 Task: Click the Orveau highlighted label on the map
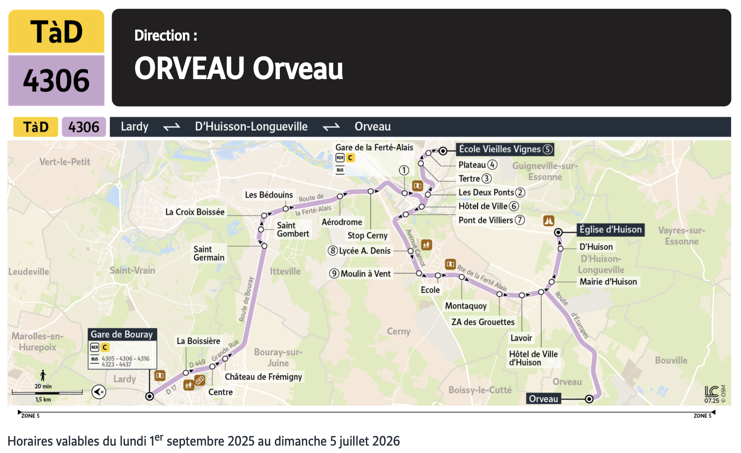click(x=544, y=399)
